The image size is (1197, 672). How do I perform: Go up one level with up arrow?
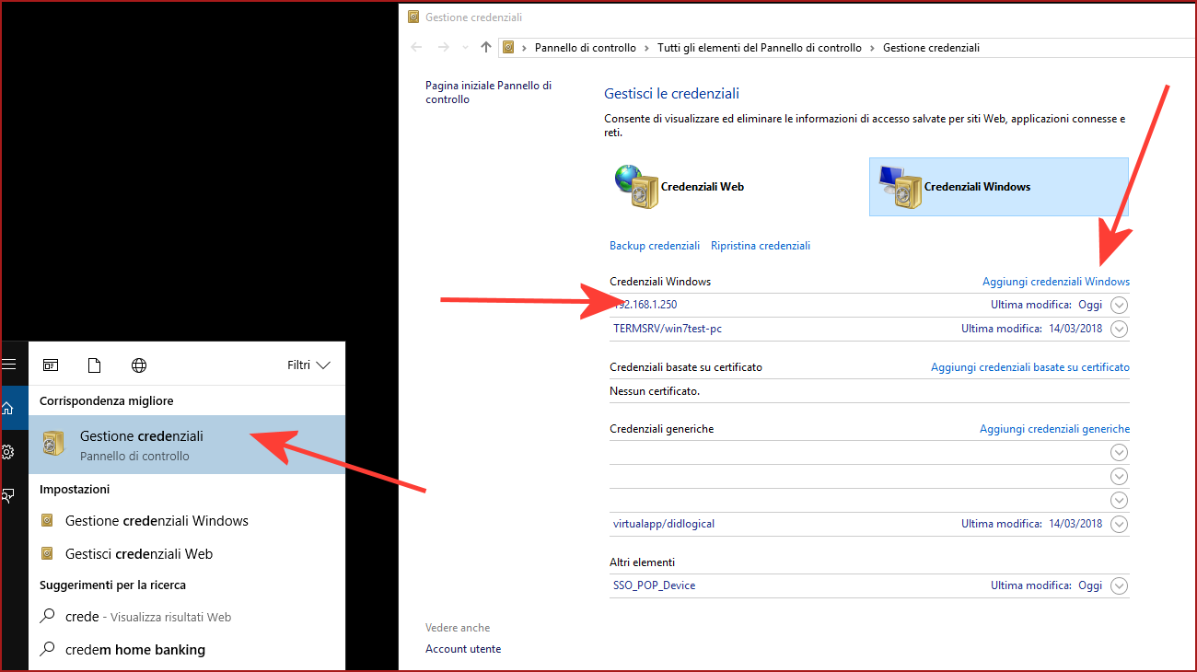click(486, 47)
